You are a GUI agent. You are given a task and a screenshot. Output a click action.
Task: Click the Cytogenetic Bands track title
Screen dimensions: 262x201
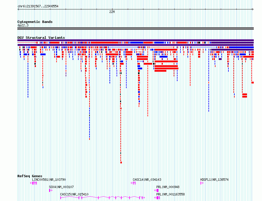coord(35,22)
